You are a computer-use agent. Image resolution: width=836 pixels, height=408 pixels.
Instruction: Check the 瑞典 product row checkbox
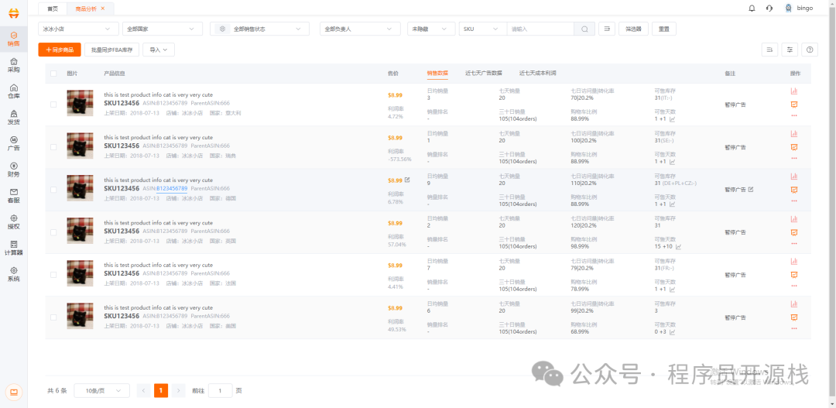point(53,146)
